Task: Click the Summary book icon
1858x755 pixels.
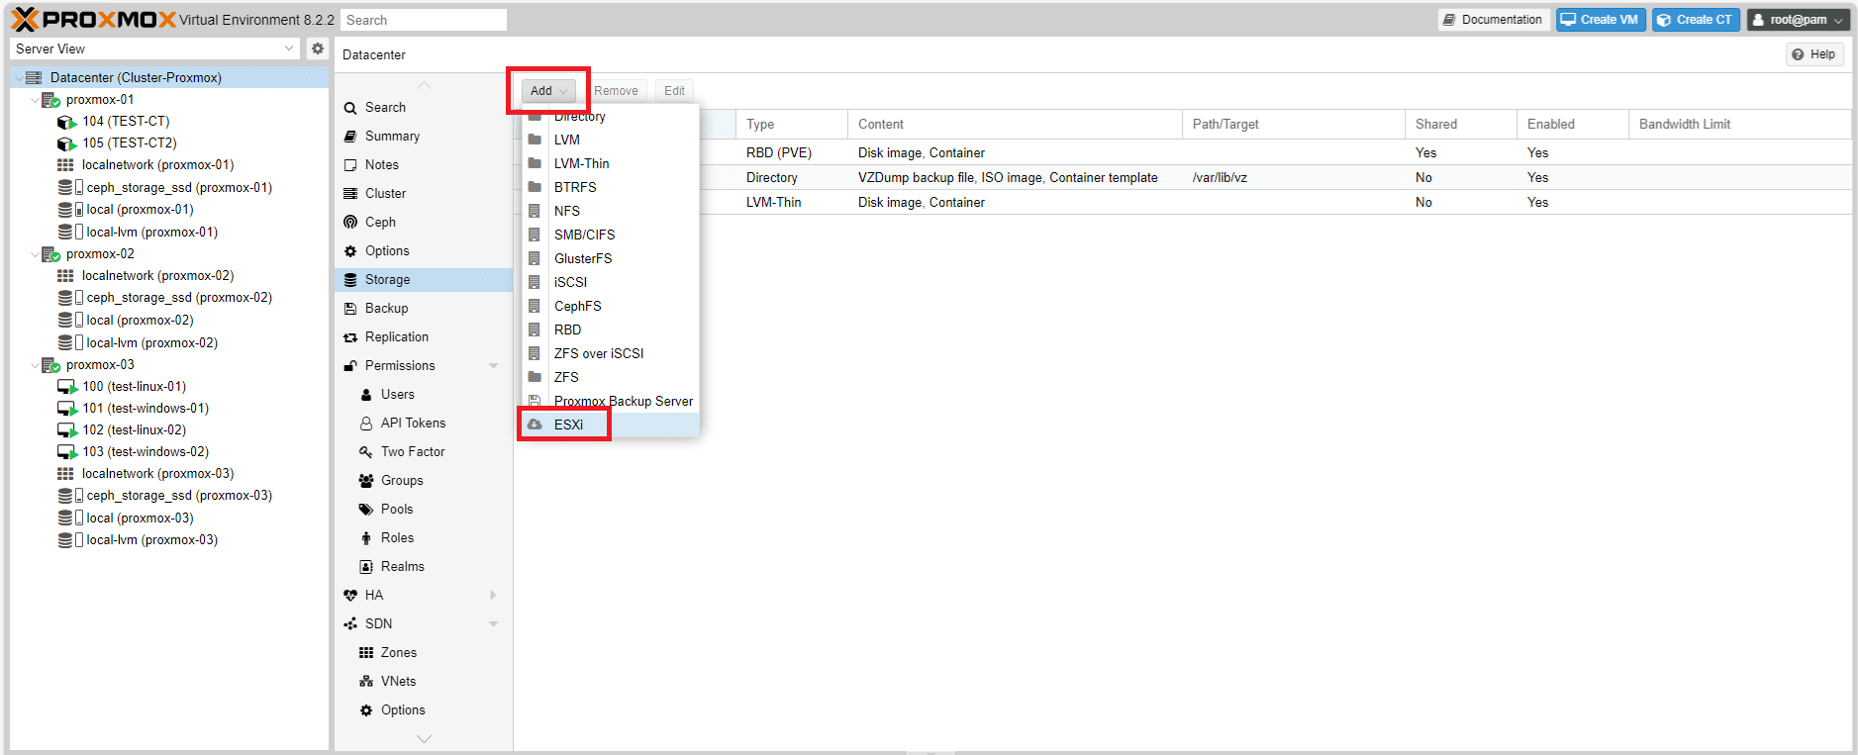Action: (x=350, y=137)
